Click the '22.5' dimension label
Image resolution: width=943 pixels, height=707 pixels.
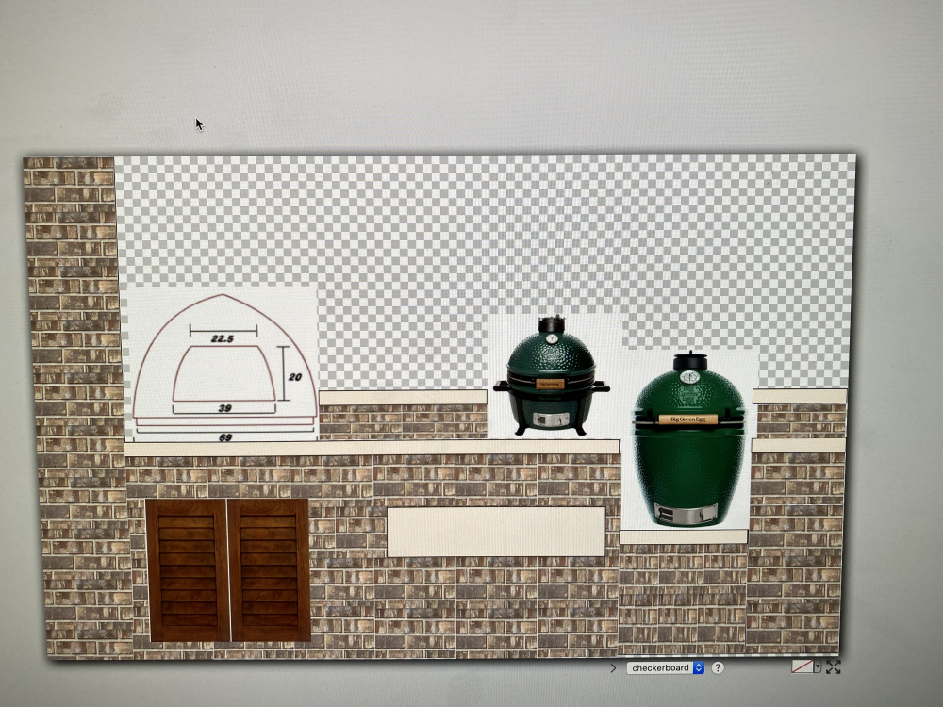click(222, 338)
